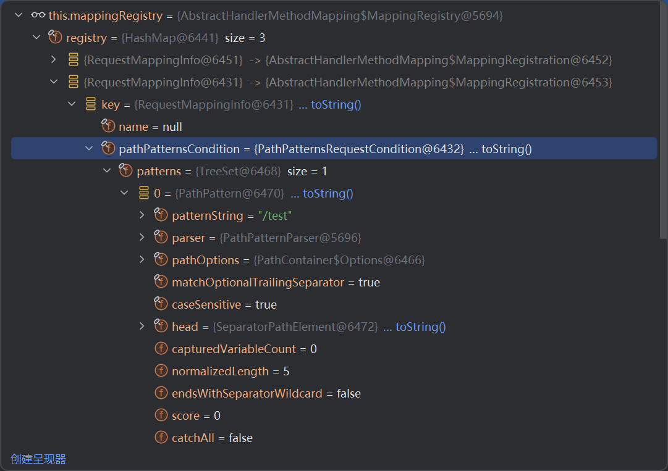
Task: Expand the RequestMappingInfo@6451 map entry
Action: tap(54, 60)
